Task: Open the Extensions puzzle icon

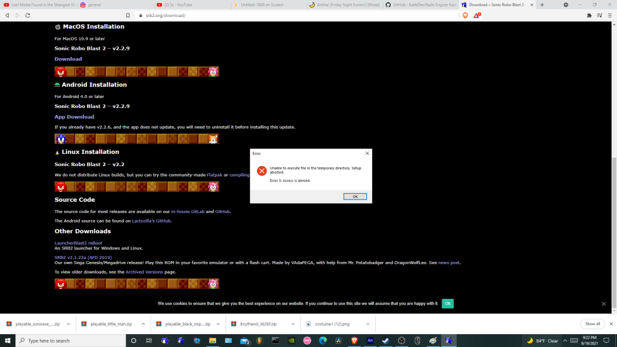Action: [589, 15]
